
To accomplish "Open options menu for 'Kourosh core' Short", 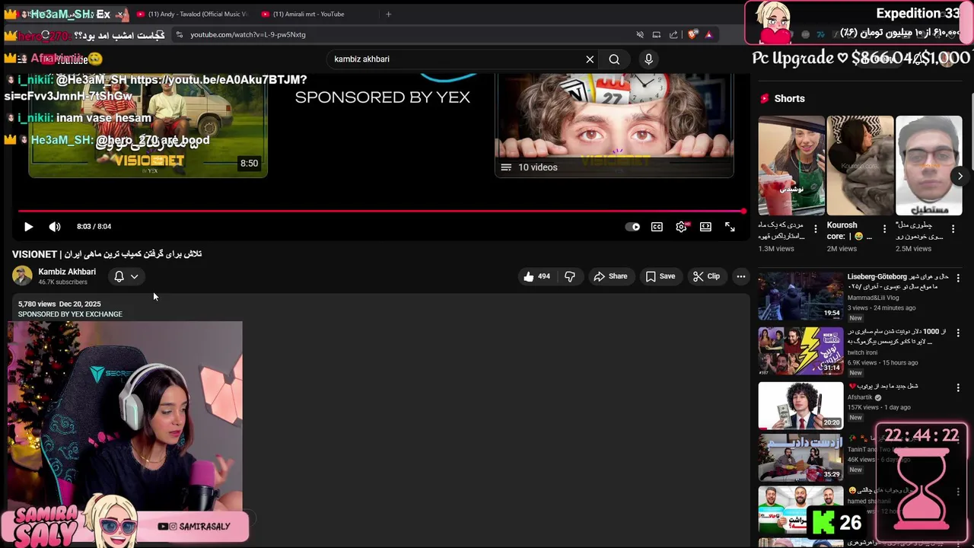I will tap(884, 228).
